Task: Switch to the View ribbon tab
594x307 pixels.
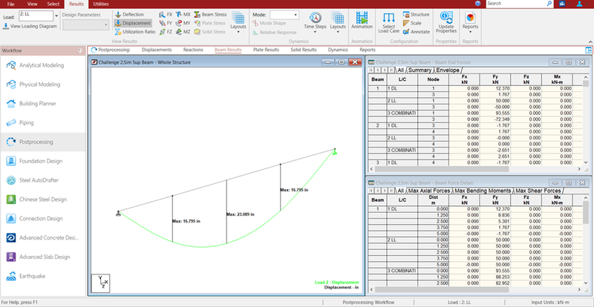Action: (32, 4)
